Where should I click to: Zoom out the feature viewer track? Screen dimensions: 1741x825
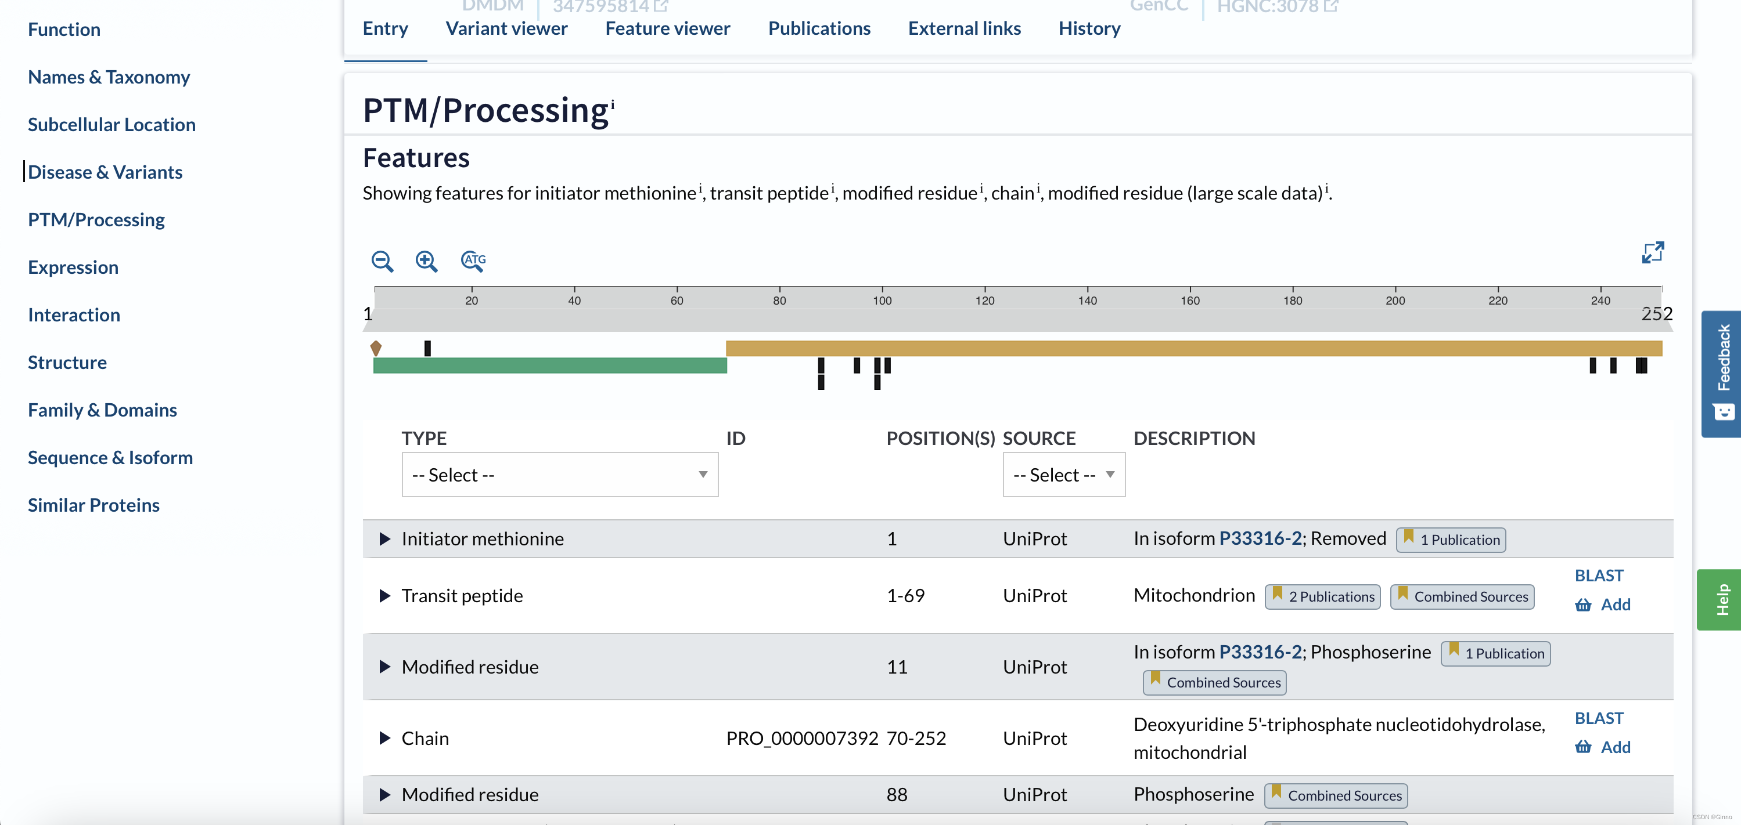click(x=383, y=260)
